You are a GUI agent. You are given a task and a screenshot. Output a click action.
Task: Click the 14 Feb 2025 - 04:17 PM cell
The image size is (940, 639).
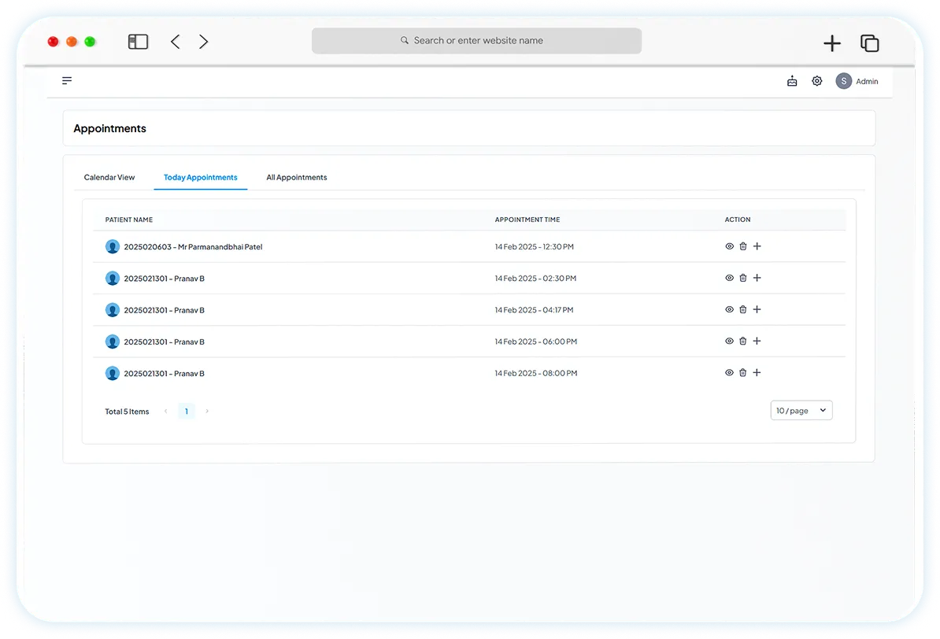point(534,310)
